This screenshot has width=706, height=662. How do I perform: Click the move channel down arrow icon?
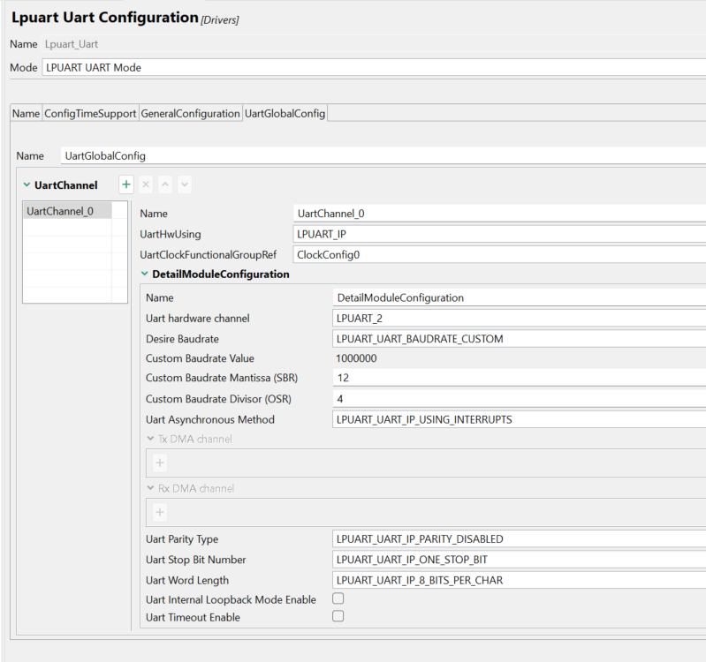pyautogui.click(x=184, y=184)
